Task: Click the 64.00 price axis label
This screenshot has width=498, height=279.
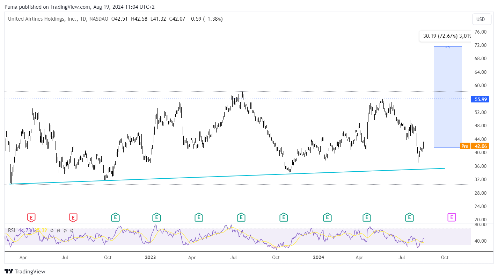Action: click(x=481, y=72)
